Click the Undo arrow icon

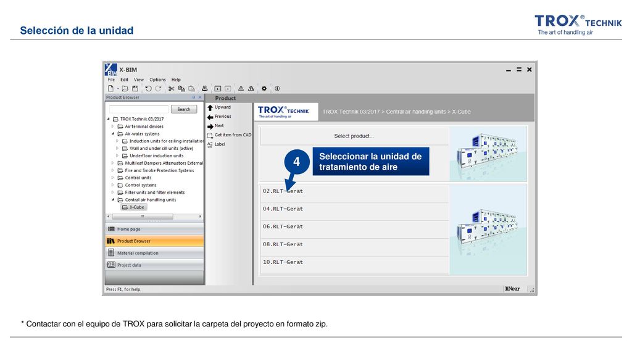pyautogui.click(x=148, y=89)
